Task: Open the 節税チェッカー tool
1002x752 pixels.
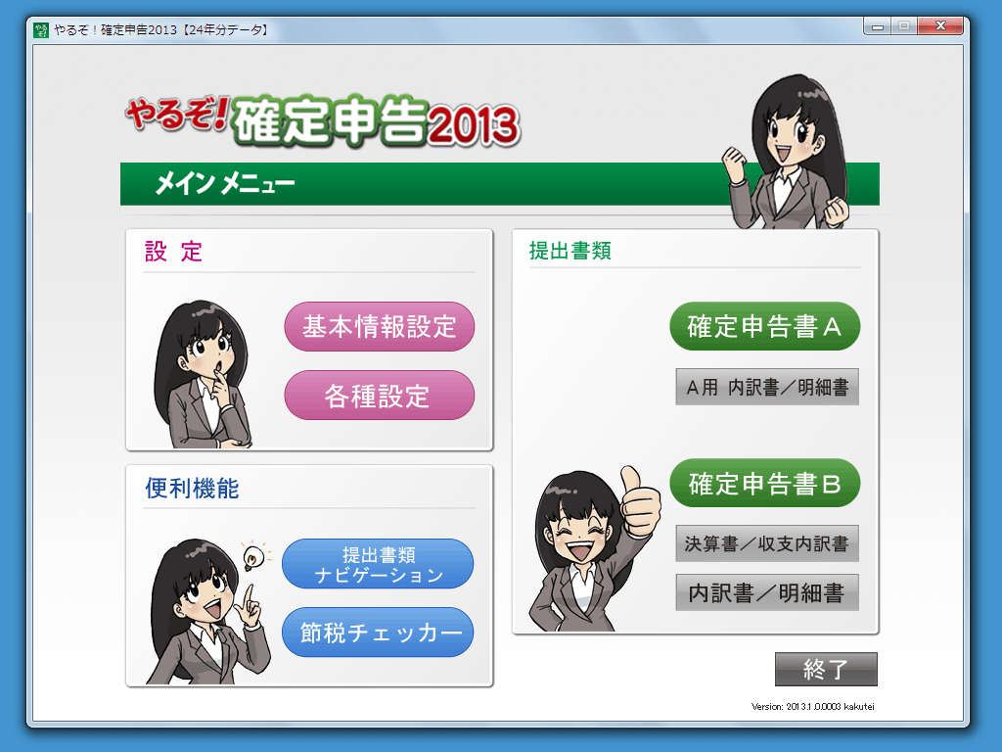Action: pos(378,633)
